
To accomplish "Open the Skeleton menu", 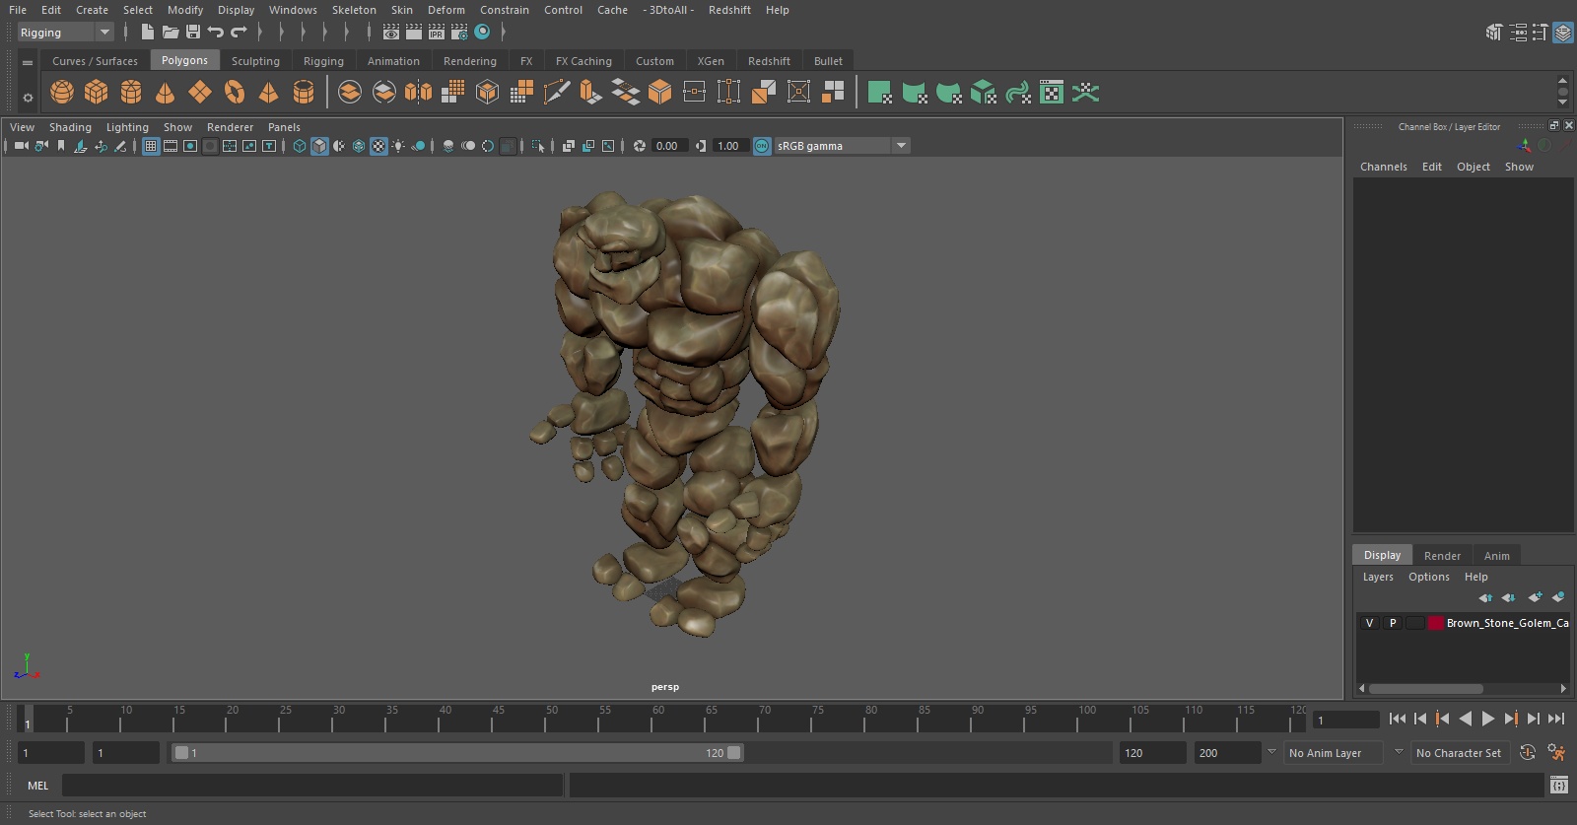I will coord(354,10).
